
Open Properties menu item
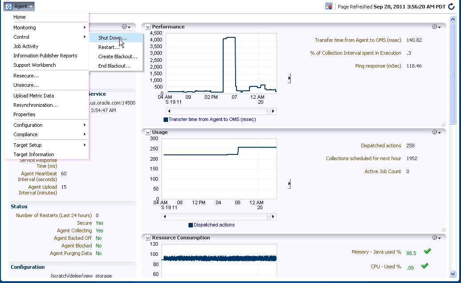[x=46, y=114]
